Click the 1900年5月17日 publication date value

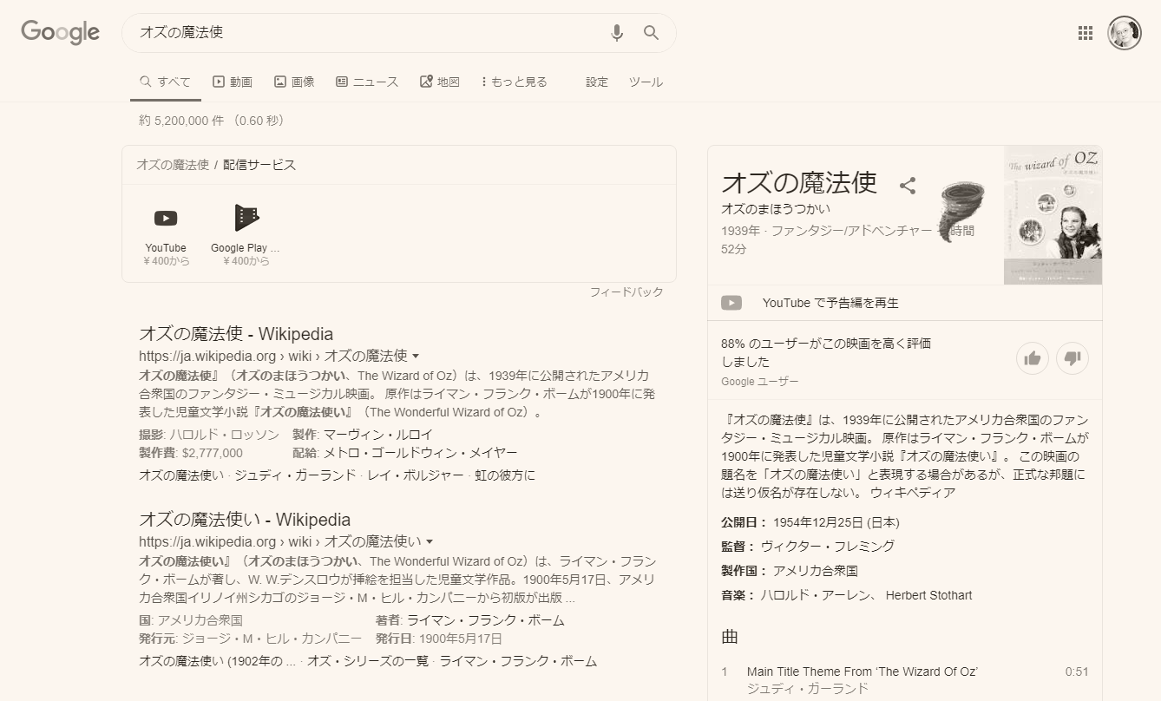(x=460, y=639)
